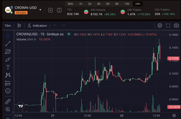The image size is (181, 119).
Task: Select the 6h timeframe tab
Action: pyautogui.click(x=108, y=4)
